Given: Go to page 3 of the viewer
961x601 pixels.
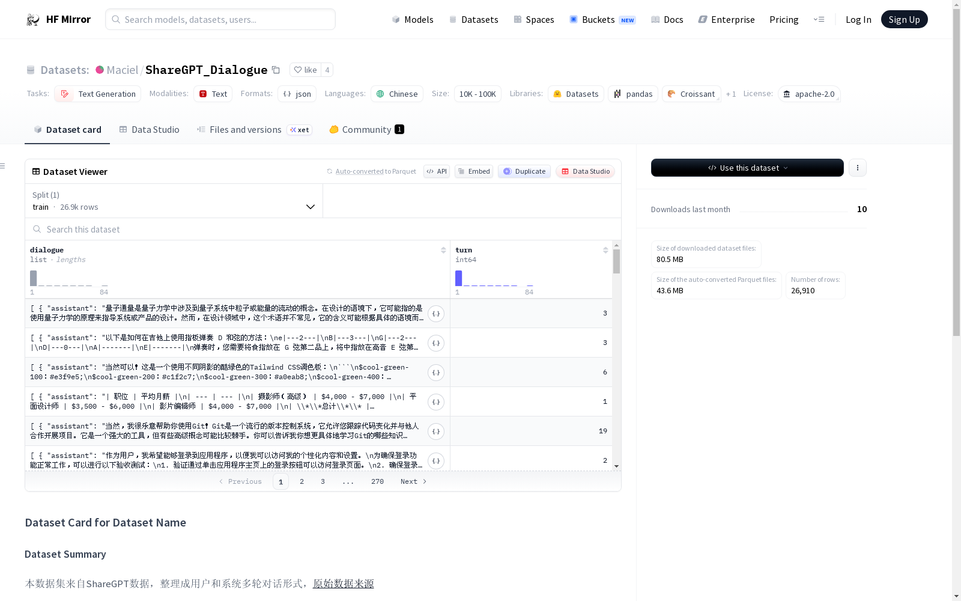Looking at the screenshot, I should pyautogui.click(x=323, y=481).
